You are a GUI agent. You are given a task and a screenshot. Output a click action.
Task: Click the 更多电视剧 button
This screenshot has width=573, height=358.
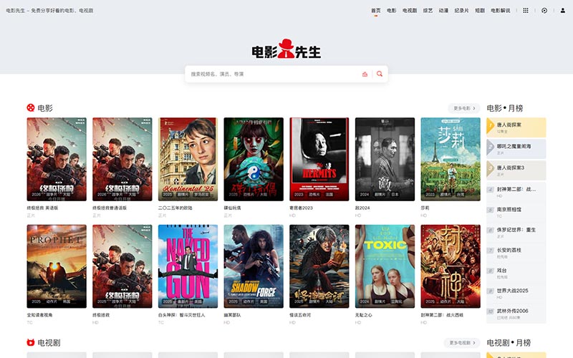(x=462, y=343)
